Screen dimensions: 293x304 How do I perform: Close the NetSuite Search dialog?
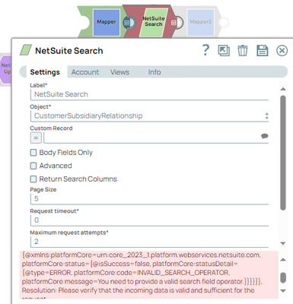coord(282,51)
